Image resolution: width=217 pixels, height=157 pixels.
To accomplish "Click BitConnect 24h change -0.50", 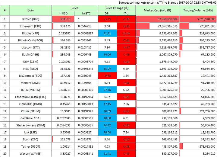I will click(x=108, y=76).
